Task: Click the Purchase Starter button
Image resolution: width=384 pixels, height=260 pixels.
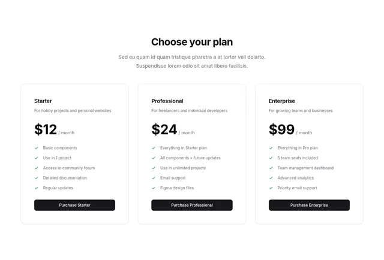Action: (74, 205)
